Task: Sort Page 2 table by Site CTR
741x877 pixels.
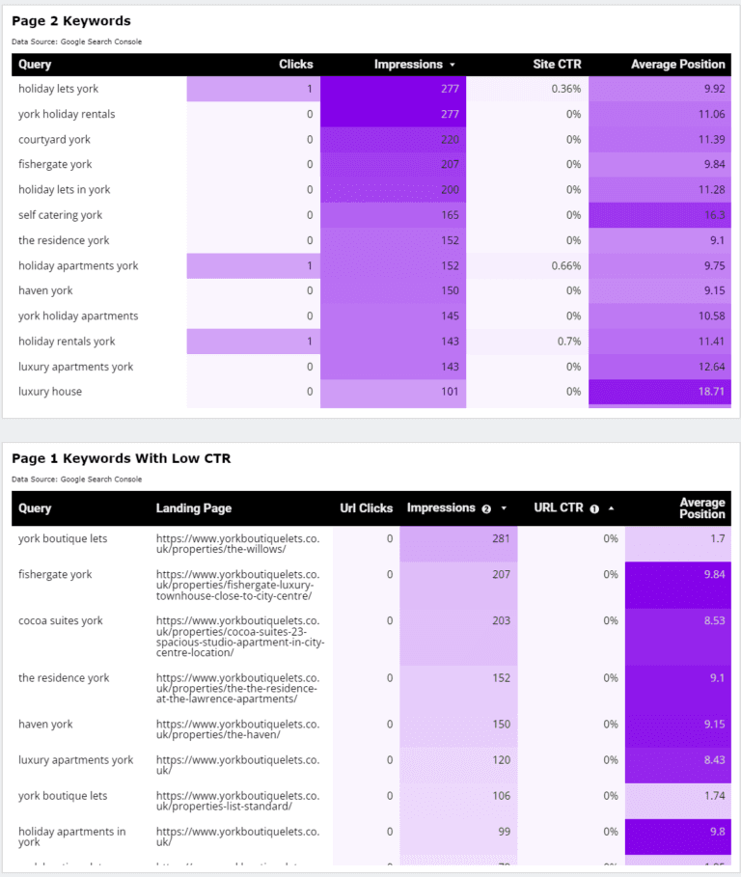Action: tap(557, 65)
